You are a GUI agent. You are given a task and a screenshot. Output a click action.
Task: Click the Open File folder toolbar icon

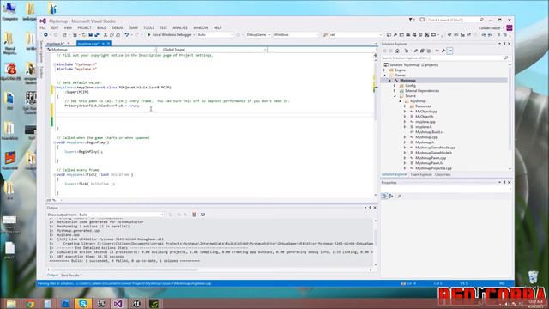point(84,35)
